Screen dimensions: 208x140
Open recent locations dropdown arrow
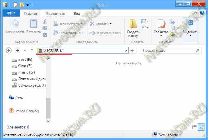(x=25, y=51)
